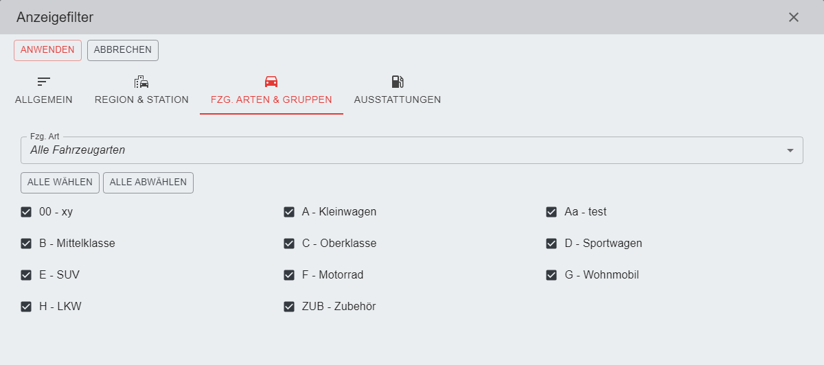Toggle the G - Wohnmobil checkbox
Image resolution: width=824 pixels, height=365 pixels.
551,275
